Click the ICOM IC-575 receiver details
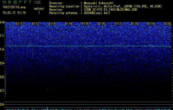The image size is (173, 110). coord(110,10)
